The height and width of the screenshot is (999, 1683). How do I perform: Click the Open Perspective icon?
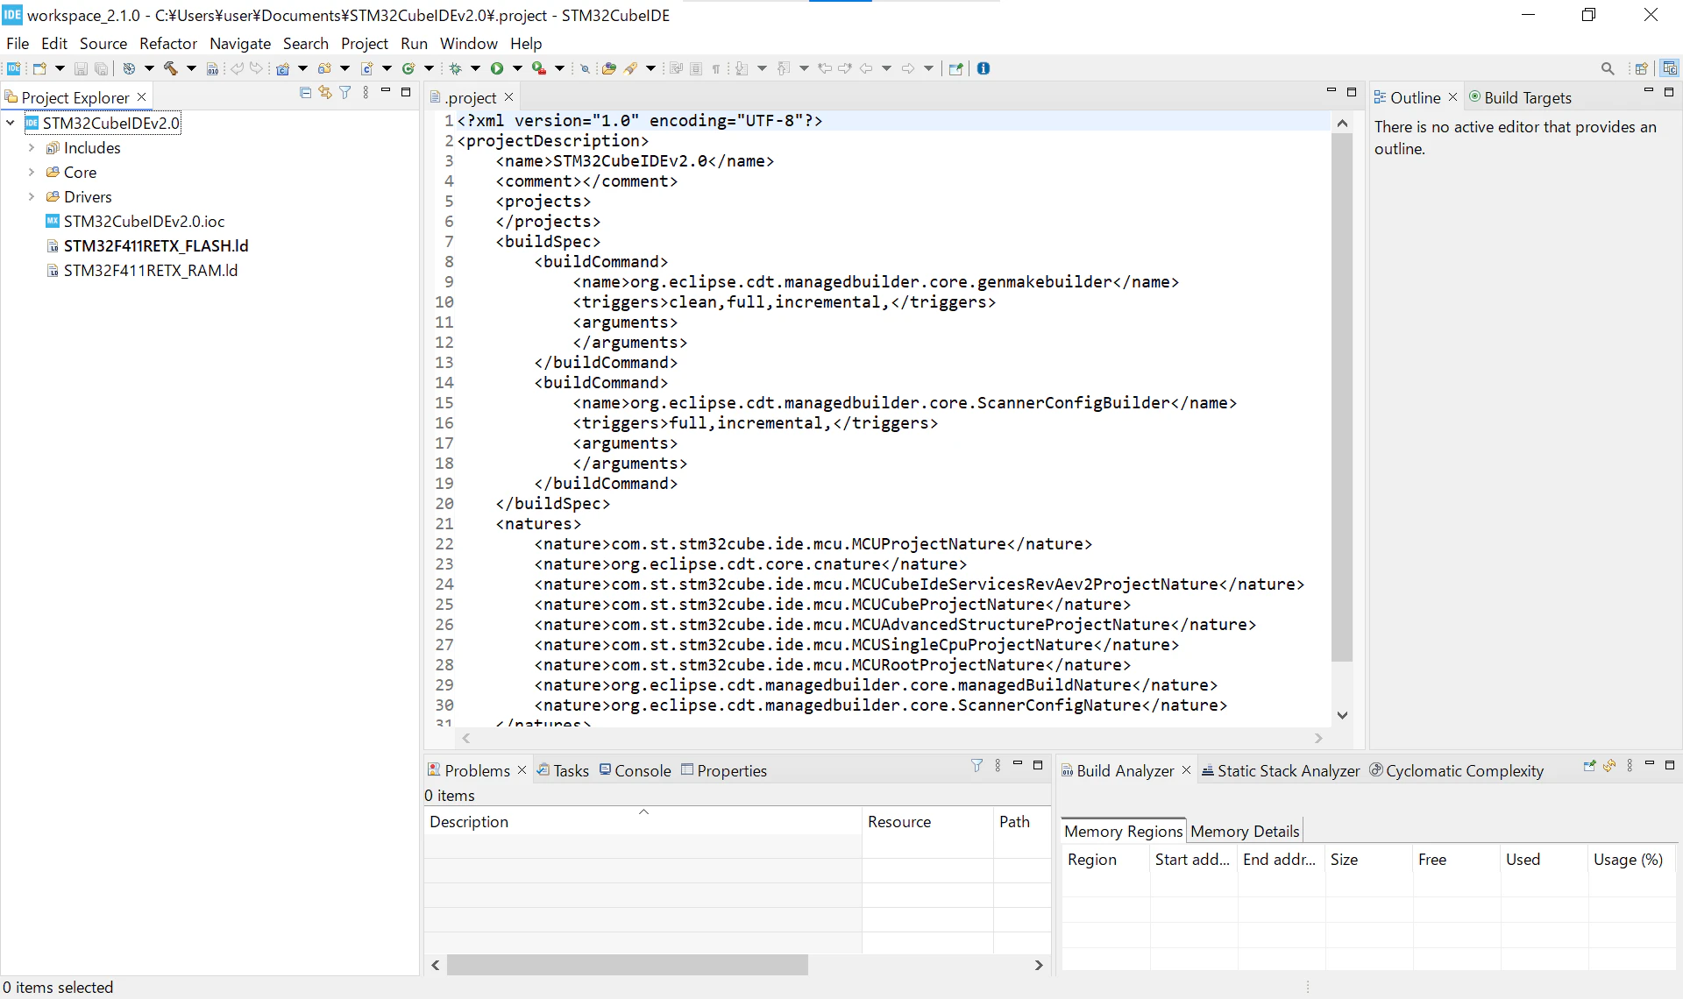pyautogui.click(x=1642, y=68)
